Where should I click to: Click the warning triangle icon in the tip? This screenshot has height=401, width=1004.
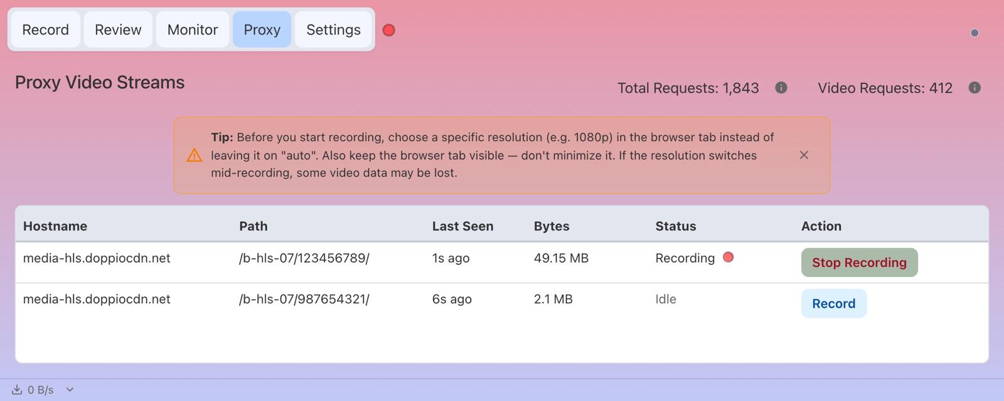coord(195,155)
